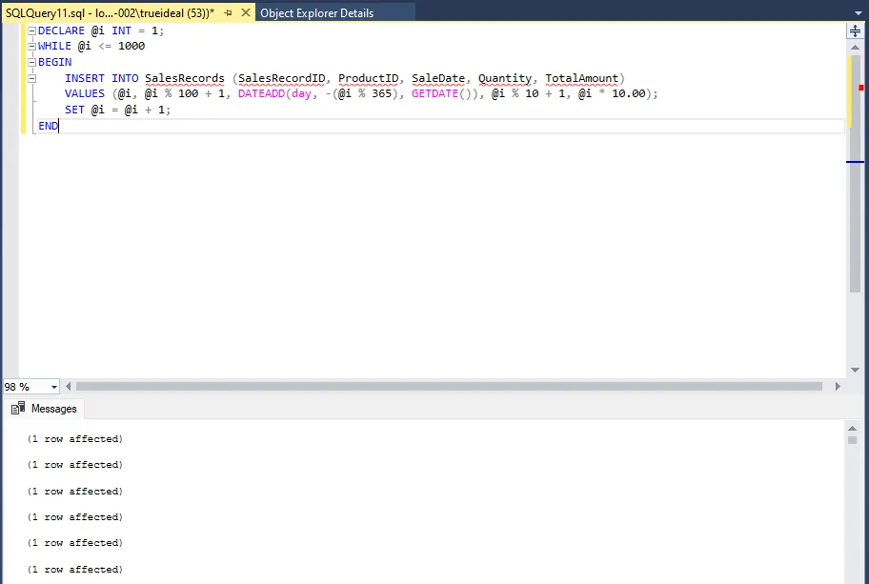Screen dimensions: 869x584
Task: Click the editor scrollbar up arrow
Action: [x=855, y=46]
